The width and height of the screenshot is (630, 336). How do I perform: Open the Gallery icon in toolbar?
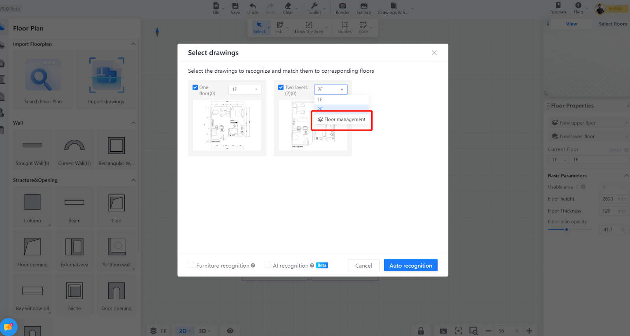pos(364,6)
